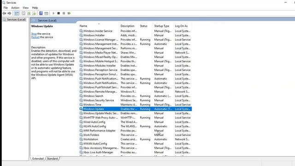
Task: Select Windows Management Instrumentation row
Action: coord(135,44)
